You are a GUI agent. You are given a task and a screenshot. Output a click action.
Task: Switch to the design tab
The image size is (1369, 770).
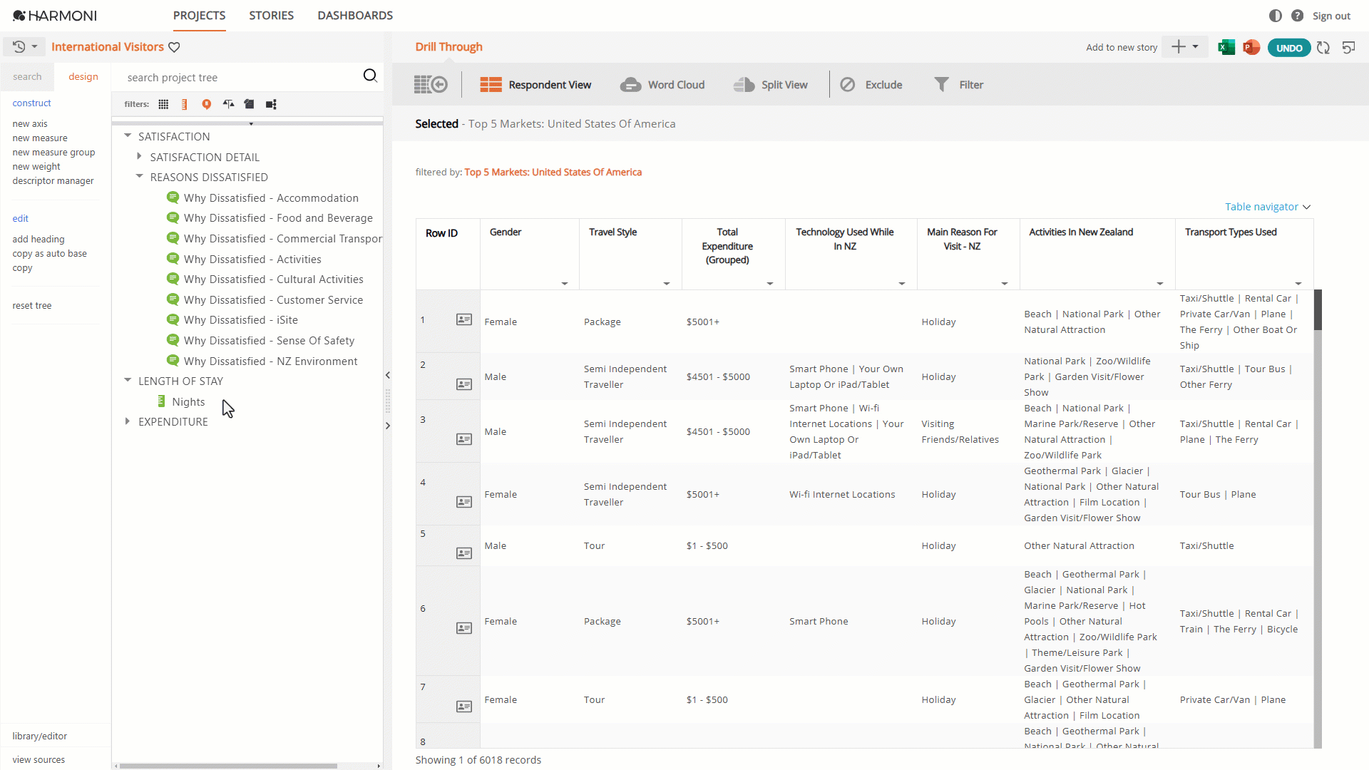coord(83,76)
